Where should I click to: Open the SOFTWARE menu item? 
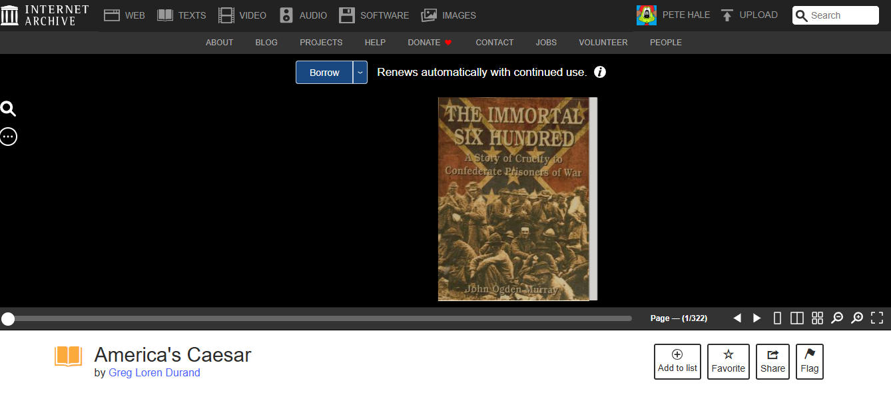[x=385, y=15]
